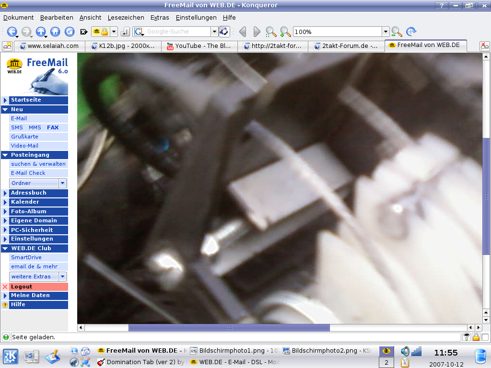Open the KDE K menu launcher
The image size is (491, 368).
(11, 356)
